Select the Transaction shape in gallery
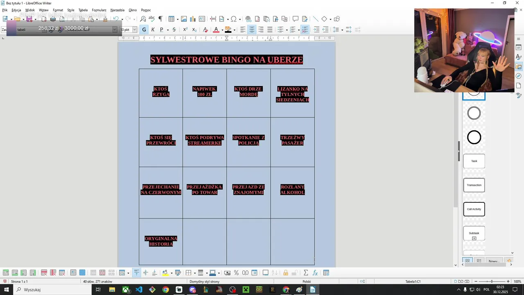 coord(474,185)
